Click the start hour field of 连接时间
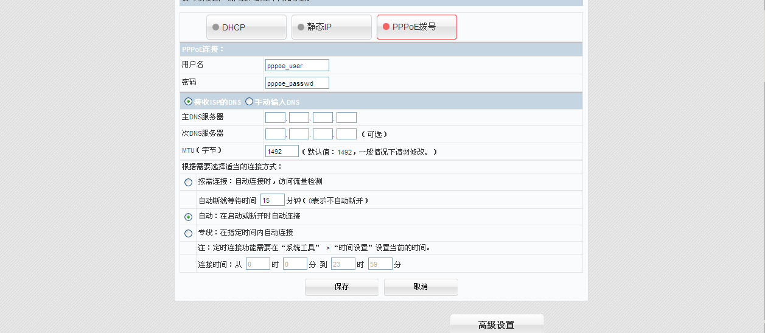Screen dimensions: 765x333 [258, 264]
